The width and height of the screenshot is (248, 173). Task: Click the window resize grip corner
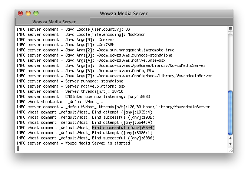pos(231,150)
